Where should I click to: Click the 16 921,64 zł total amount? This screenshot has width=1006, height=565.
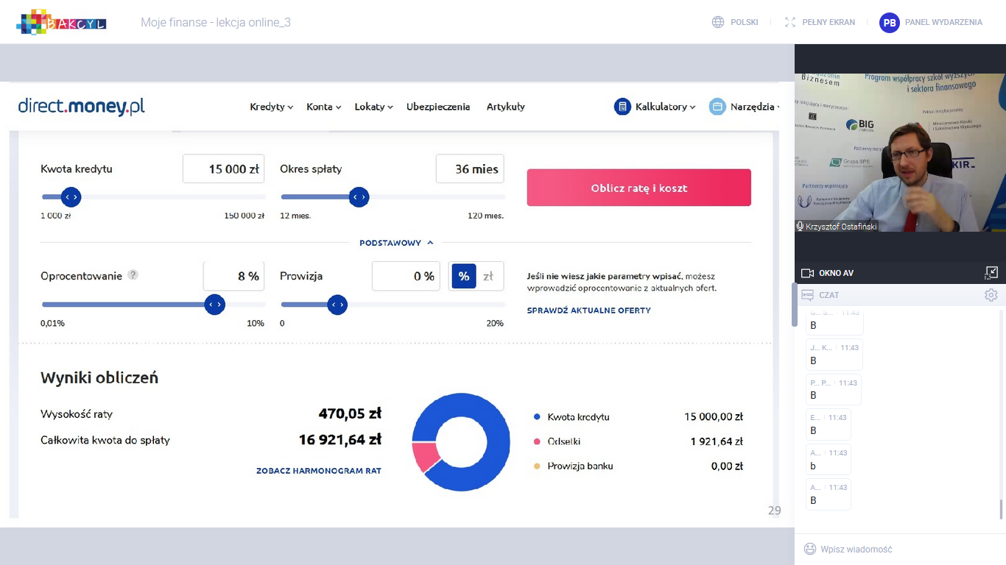pos(340,440)
